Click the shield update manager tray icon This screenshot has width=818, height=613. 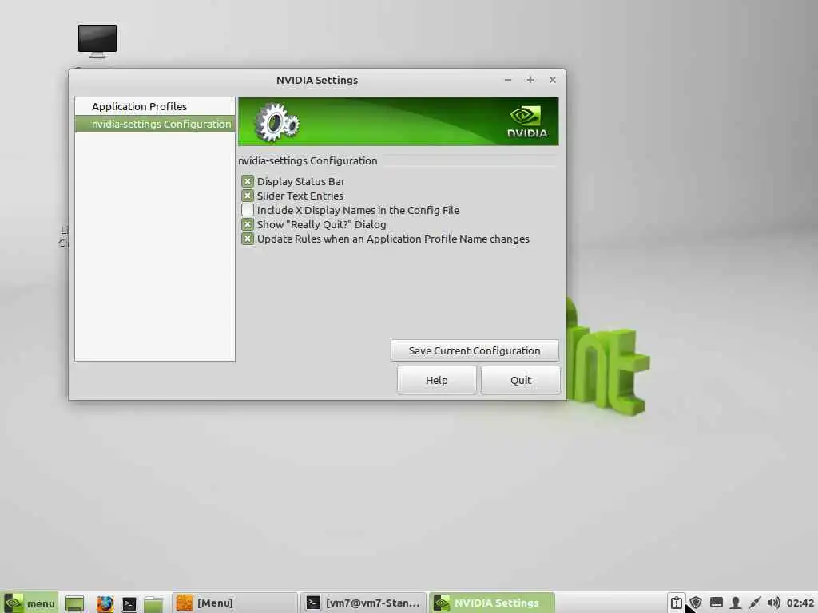pyautogui.click(x=696, y=603)
